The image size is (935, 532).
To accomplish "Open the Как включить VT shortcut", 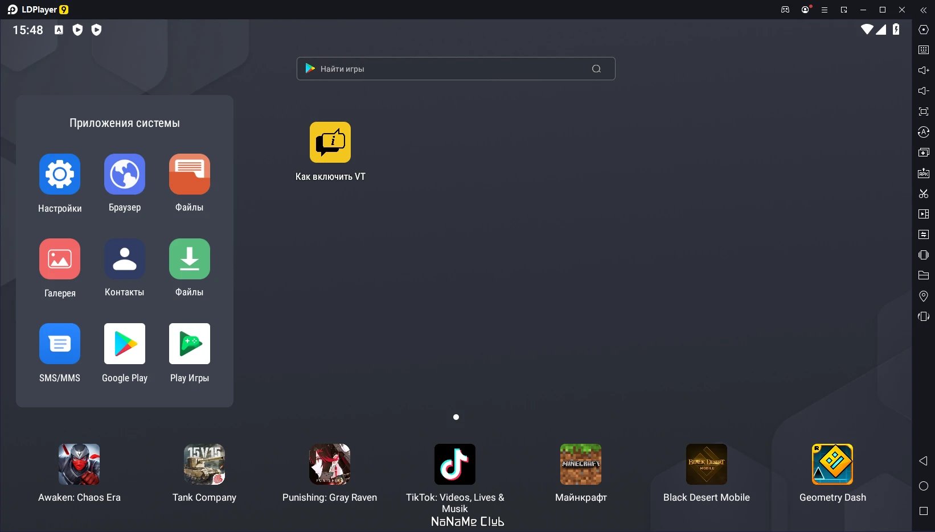I will [330, 142].
